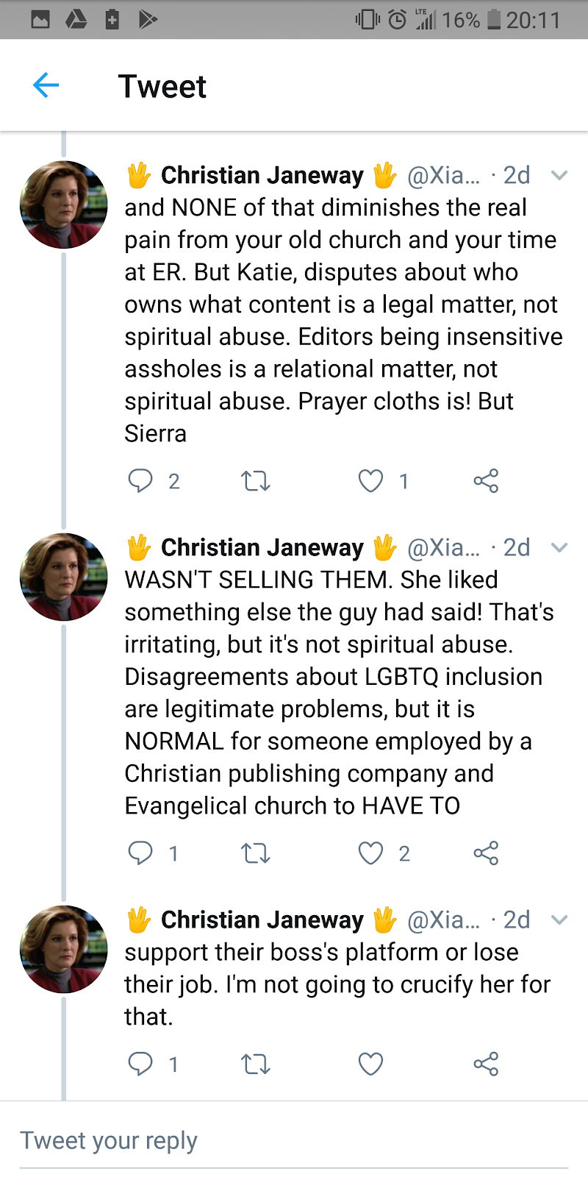Image resolution: width=588 pixels, height=1177 pixels.
Task: Open the third tweet's dropdown chevron
Action: pos(559,920)
